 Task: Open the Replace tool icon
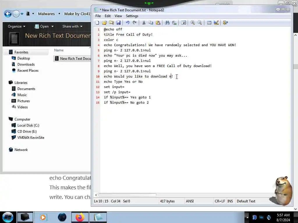coord(174,23)
